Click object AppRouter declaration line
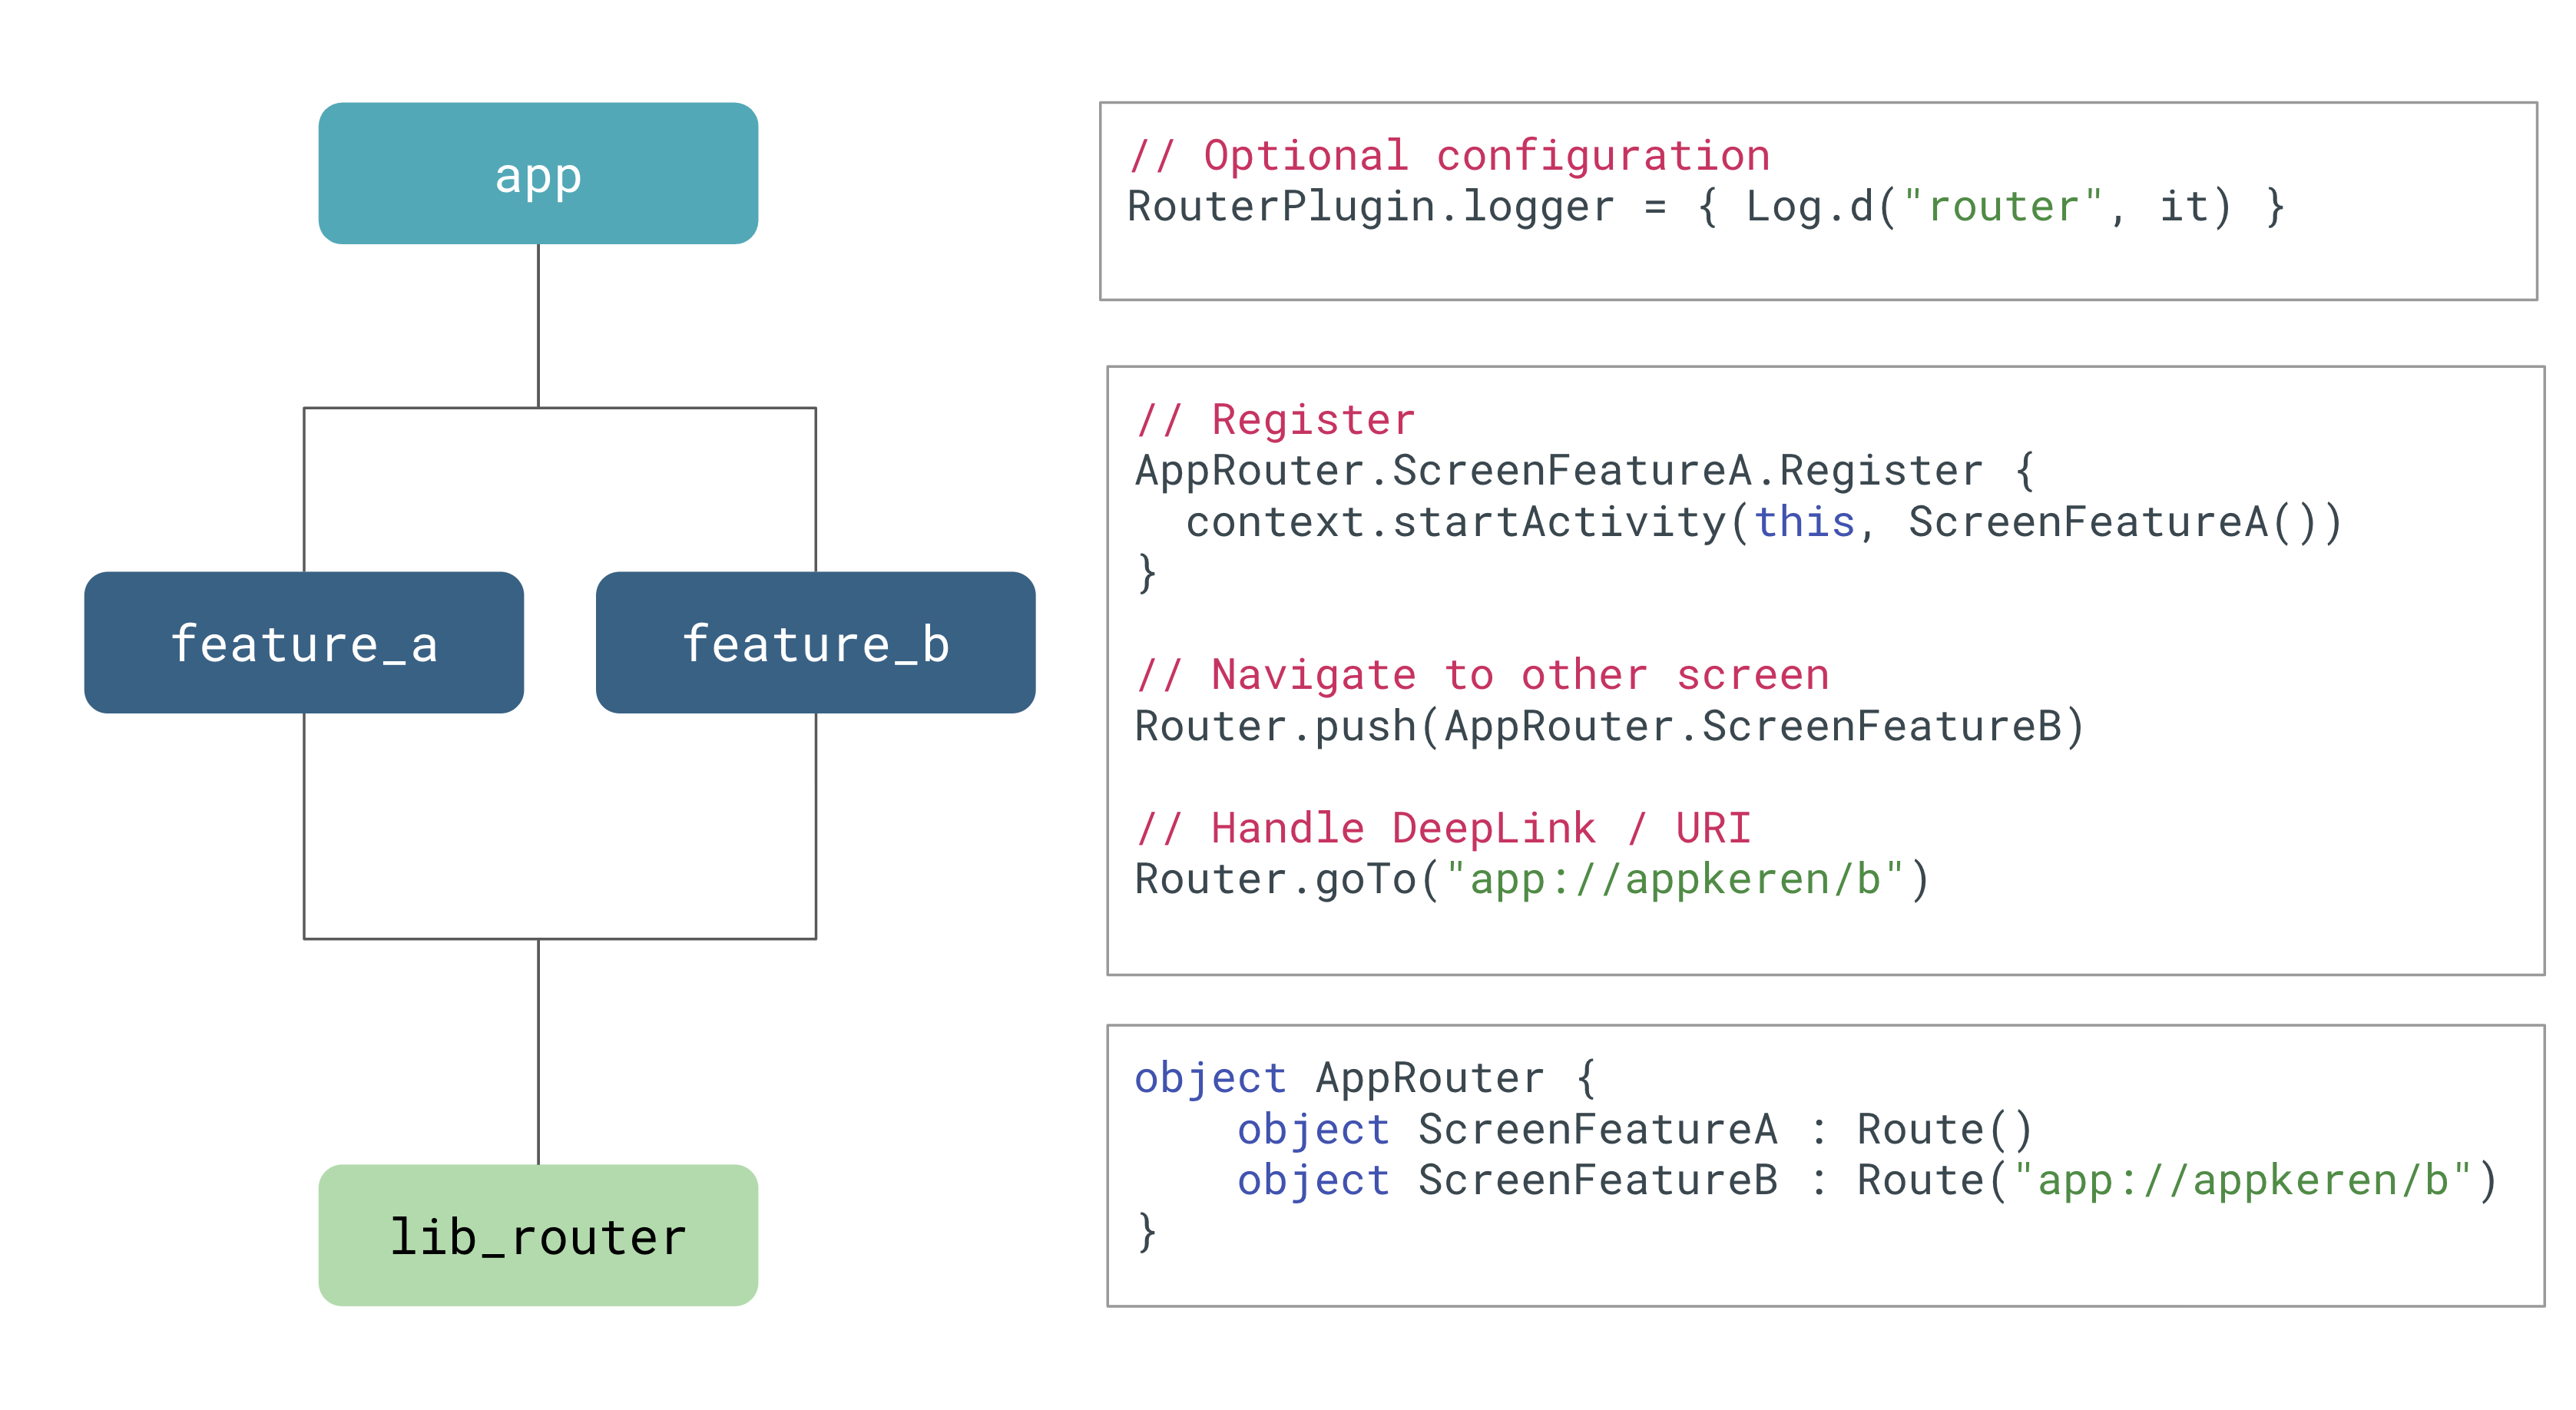The width and height of the screenshot is (2576, 1410). [x=1365, y=1078]
